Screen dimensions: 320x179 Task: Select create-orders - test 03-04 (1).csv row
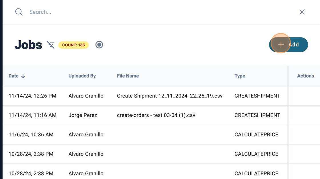[x=156, y=116]
